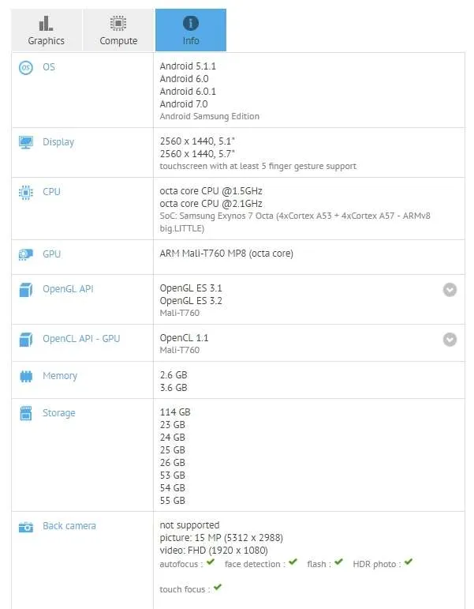Viewport: 474px width, 609px height.
Task: Click the OS row icon
Action: pos(25,68)
